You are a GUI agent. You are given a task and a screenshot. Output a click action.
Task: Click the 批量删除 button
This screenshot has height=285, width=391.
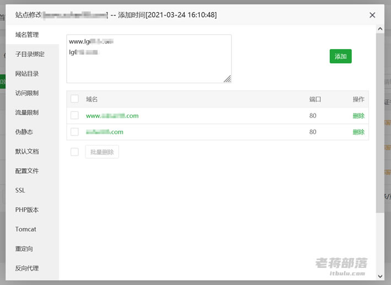coord(102,152)
